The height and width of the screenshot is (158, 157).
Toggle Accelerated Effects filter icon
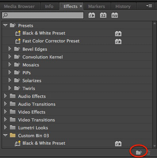point(92,15)
